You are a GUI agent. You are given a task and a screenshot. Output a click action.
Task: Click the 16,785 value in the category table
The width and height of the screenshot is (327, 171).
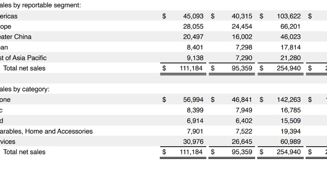pos(291,110)
